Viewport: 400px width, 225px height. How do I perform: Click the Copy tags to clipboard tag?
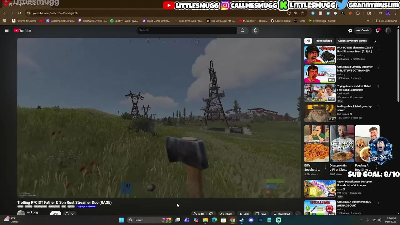[x=86, y=207]
